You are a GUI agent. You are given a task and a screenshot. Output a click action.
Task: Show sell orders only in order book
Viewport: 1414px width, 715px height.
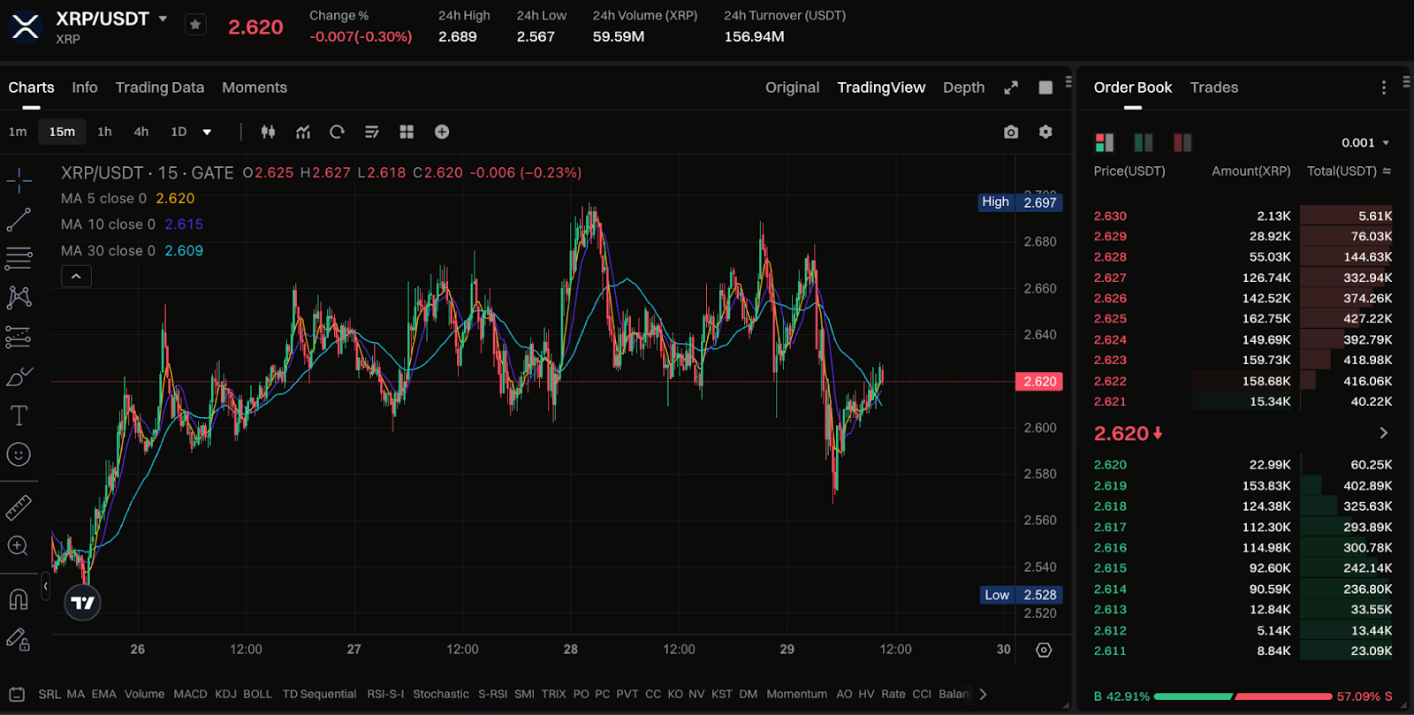[x=1182, y=142]
